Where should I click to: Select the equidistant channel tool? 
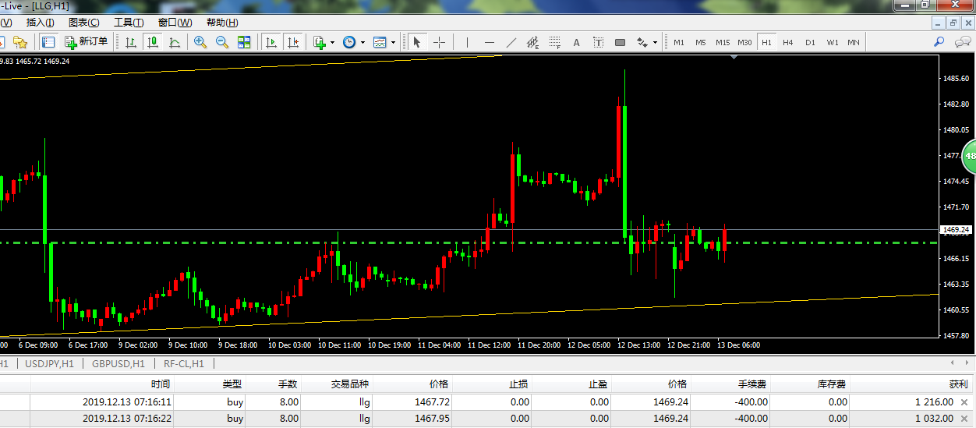pyautogui.click(x=533, y=42)
